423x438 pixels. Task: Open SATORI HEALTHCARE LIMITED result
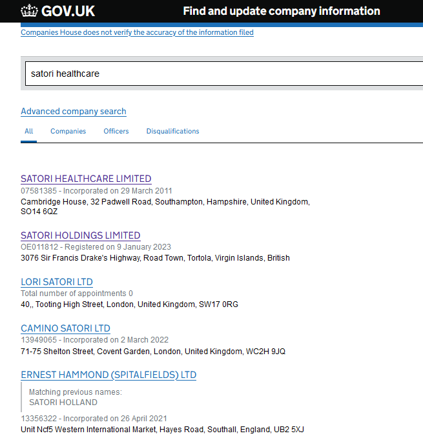click(x=86, y=179)
